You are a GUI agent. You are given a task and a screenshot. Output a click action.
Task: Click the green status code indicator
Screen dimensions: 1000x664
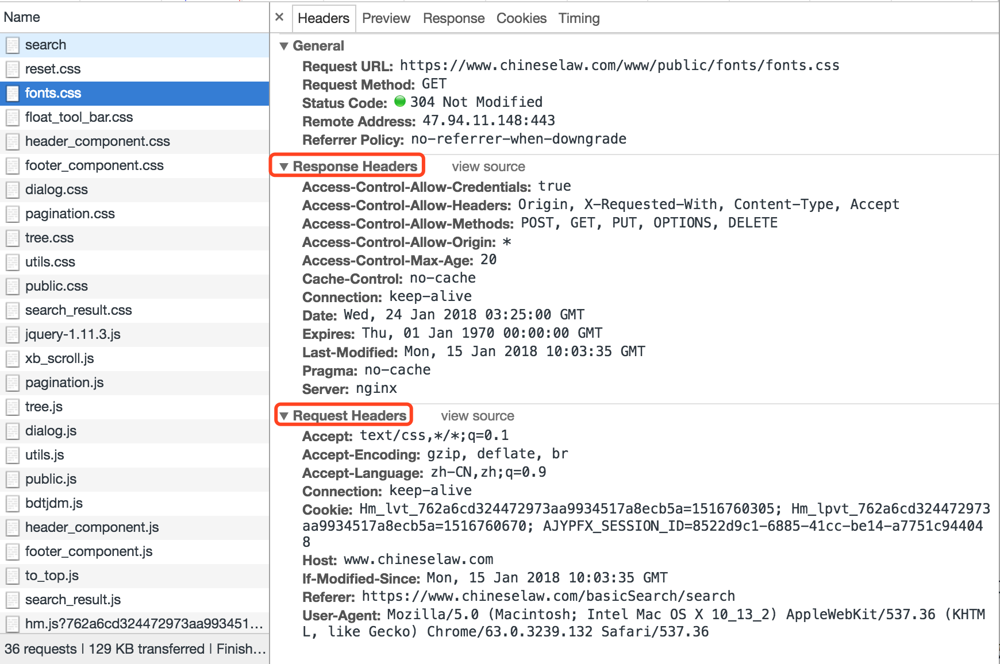point(400,102)
